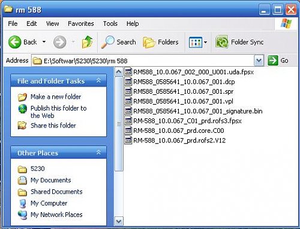
Task: Click Publish this folder to the Web
Action: coord(59,112)
